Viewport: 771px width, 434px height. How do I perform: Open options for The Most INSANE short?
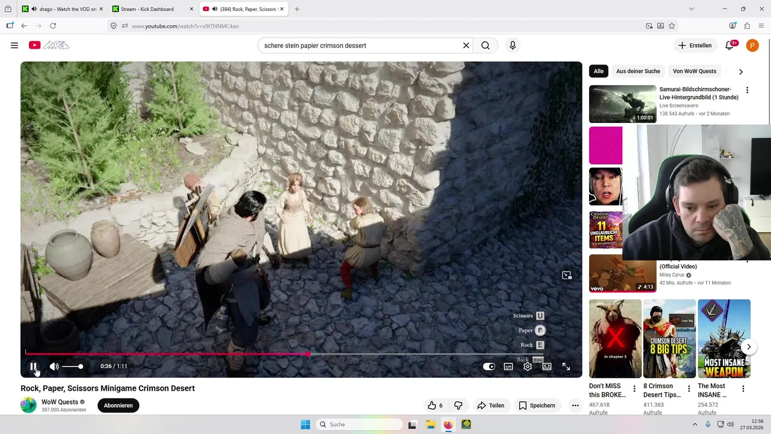tap(743, 389)
